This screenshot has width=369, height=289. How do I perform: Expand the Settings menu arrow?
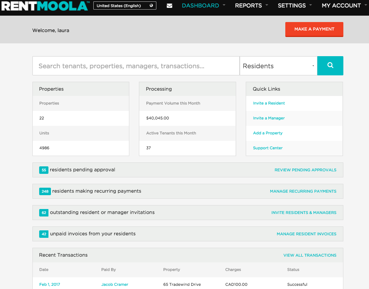pyautogui.click(x=311, y=5)
